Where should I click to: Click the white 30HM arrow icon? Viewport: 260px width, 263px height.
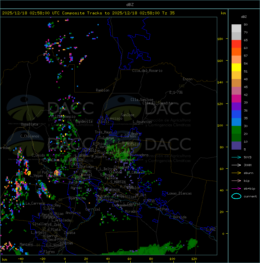tap(236, 165)
